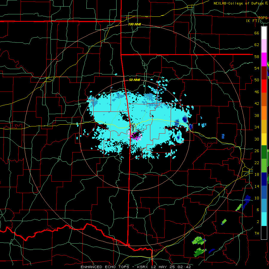Click legend value 14
Viewport: 269px width, 269px height.
(257, 186)
